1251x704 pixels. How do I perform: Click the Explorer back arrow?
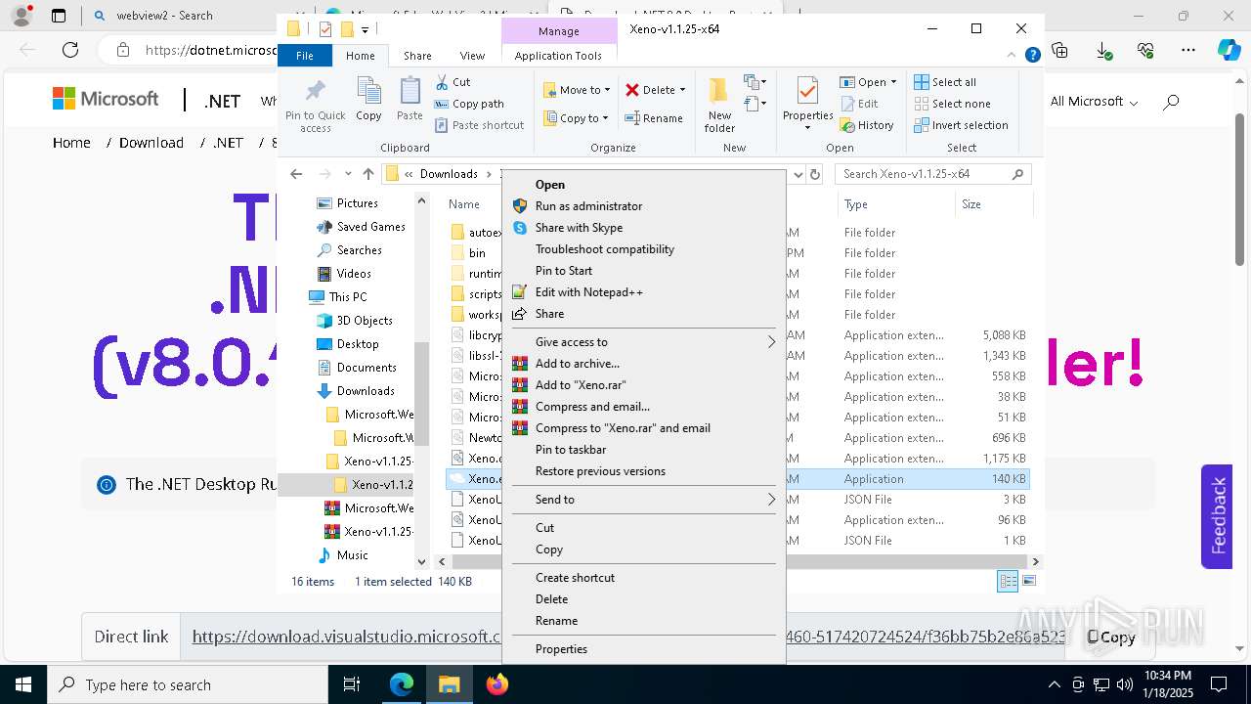[296, 174]
